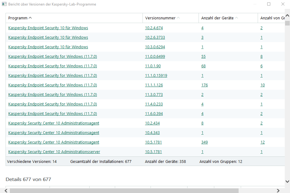Click horizontal scrollbar right arrow
The height and width of the screenshot is (193, 290).
(278, 191)
